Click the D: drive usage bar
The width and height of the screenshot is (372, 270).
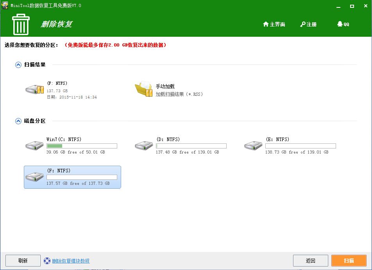(191, 146)
